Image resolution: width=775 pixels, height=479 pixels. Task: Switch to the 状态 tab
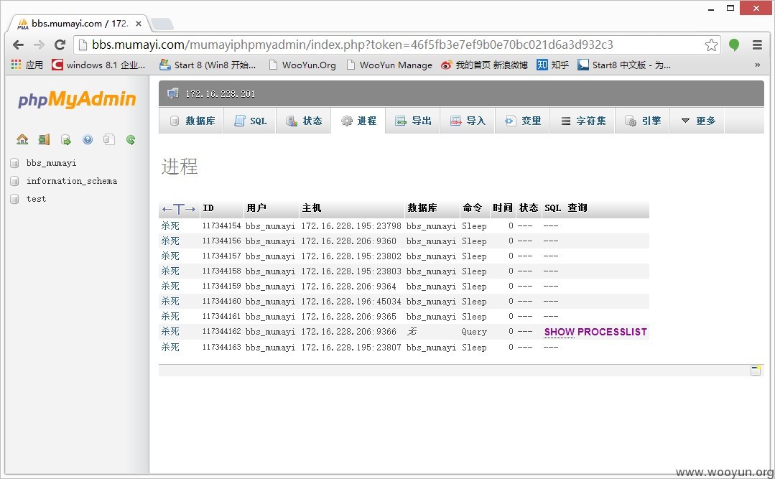pyautogui.click(x=304, y=121)
